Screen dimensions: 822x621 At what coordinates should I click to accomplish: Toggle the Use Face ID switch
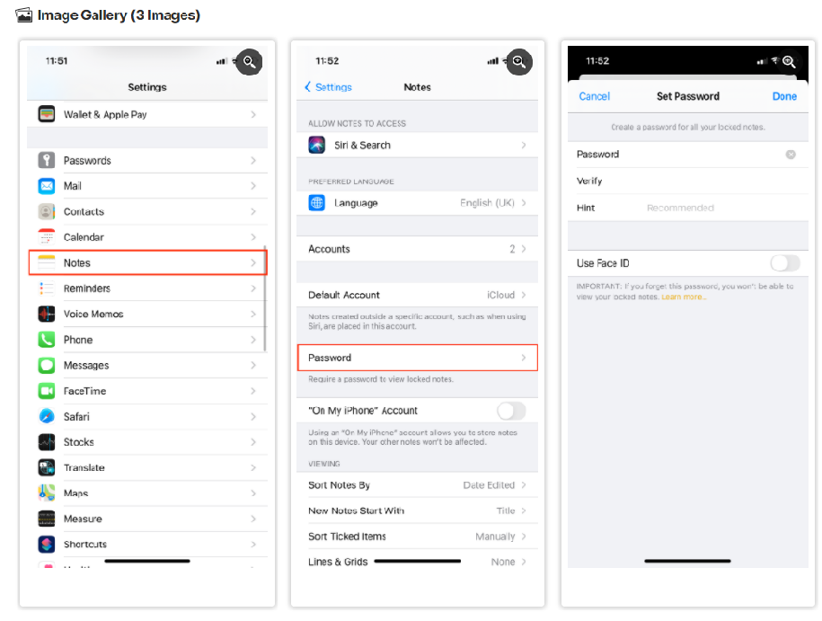[x=785, y=262]
